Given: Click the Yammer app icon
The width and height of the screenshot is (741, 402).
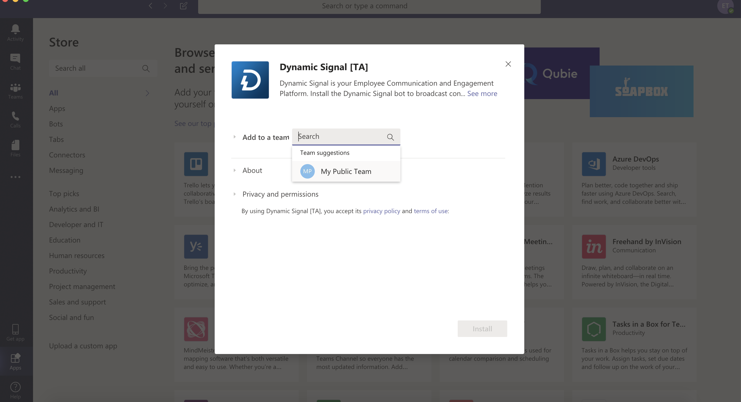Looking at the screenshot, I should [196, 247].
